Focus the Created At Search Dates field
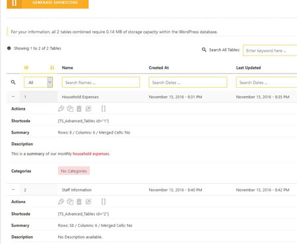This screenshot has height=244, width=297. [x=188, y=82]
